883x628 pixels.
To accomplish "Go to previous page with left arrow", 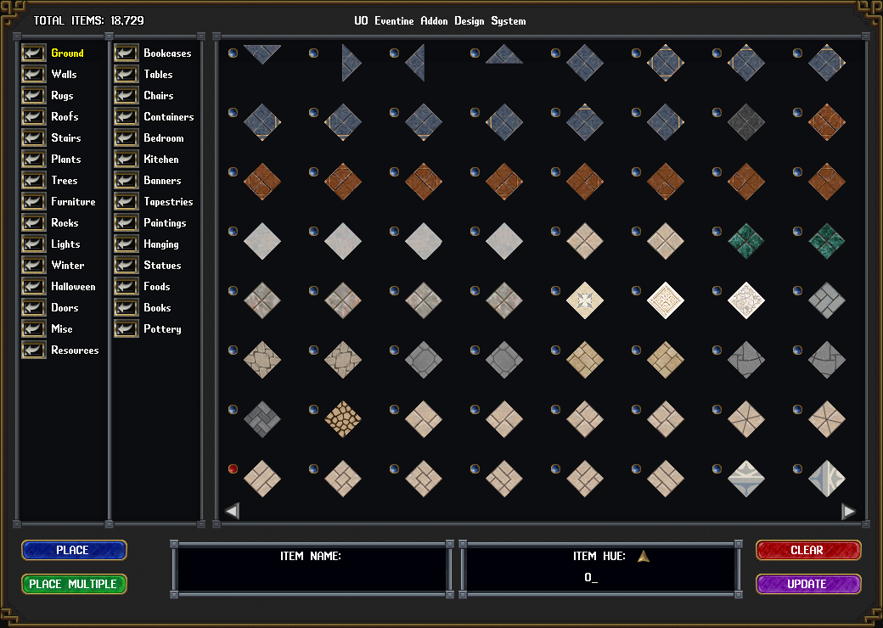I will click(232, 511).
